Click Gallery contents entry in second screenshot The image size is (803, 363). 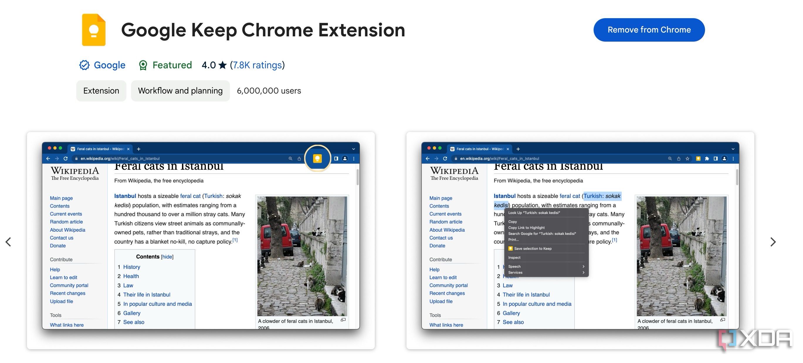(511, 313)
